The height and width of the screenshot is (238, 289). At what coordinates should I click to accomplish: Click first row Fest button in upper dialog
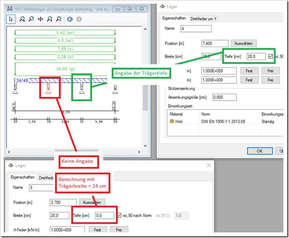pyautogui.click(x=249, y=71)
